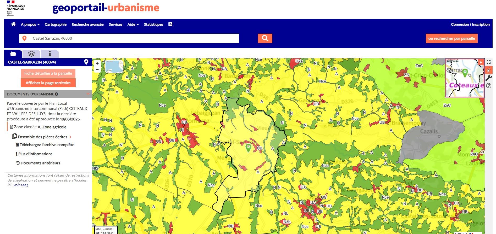Click the orange magnifier search button
Image resolution: width=496 pixels, height=234 pixels.
265,38
